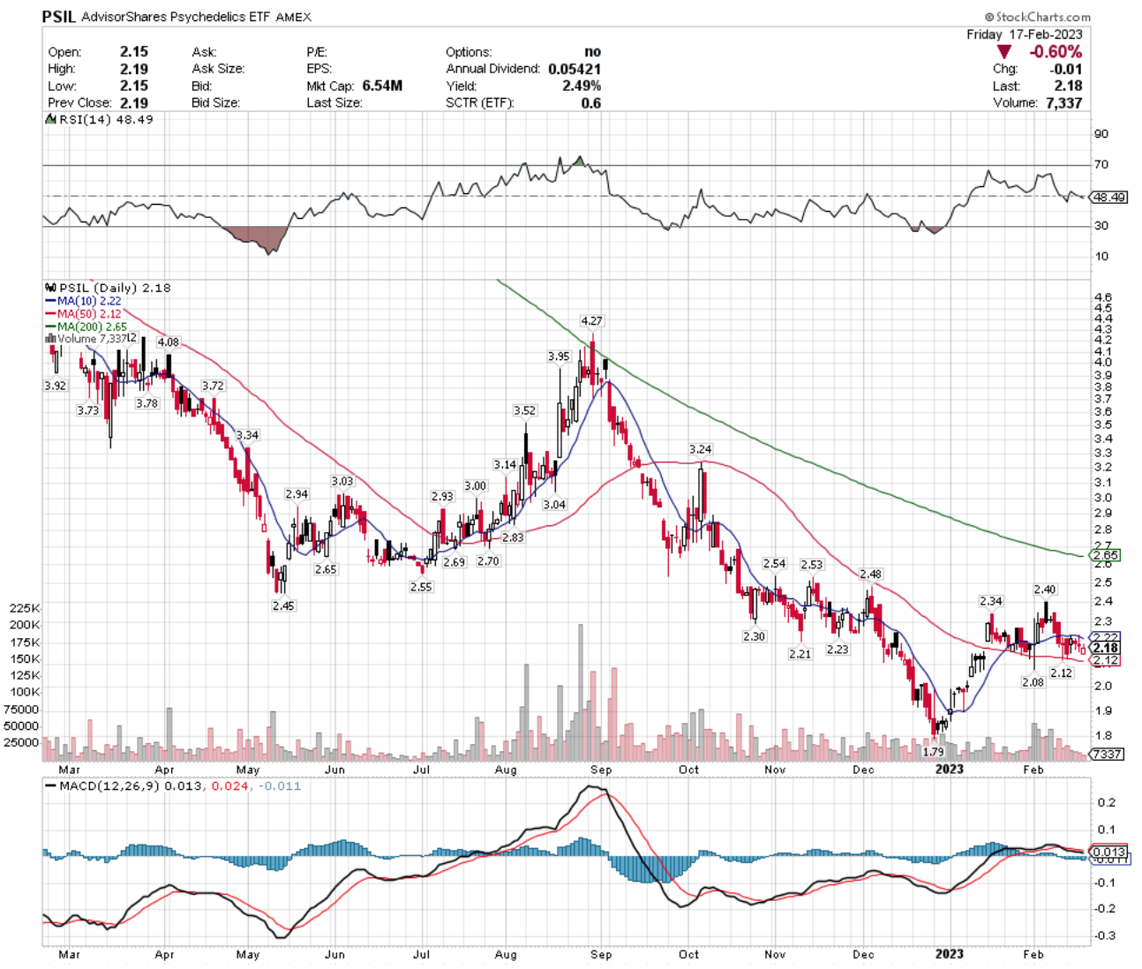Viewport: 1142px width, 969px height.
Task: Click the Friday 17-Feb-2023 date label
Action: coord(1025,34)
